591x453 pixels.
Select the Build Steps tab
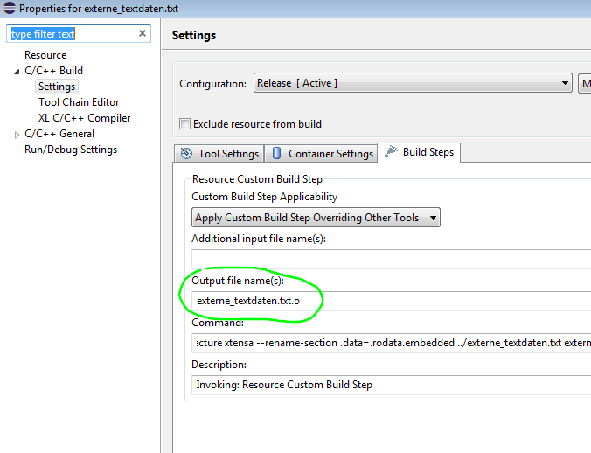[x=419, y=152]
